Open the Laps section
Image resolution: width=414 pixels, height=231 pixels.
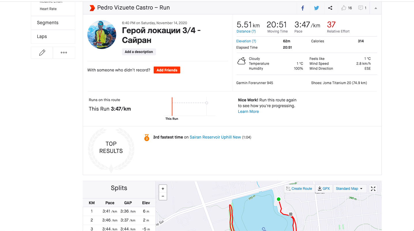tap(42, 37)
